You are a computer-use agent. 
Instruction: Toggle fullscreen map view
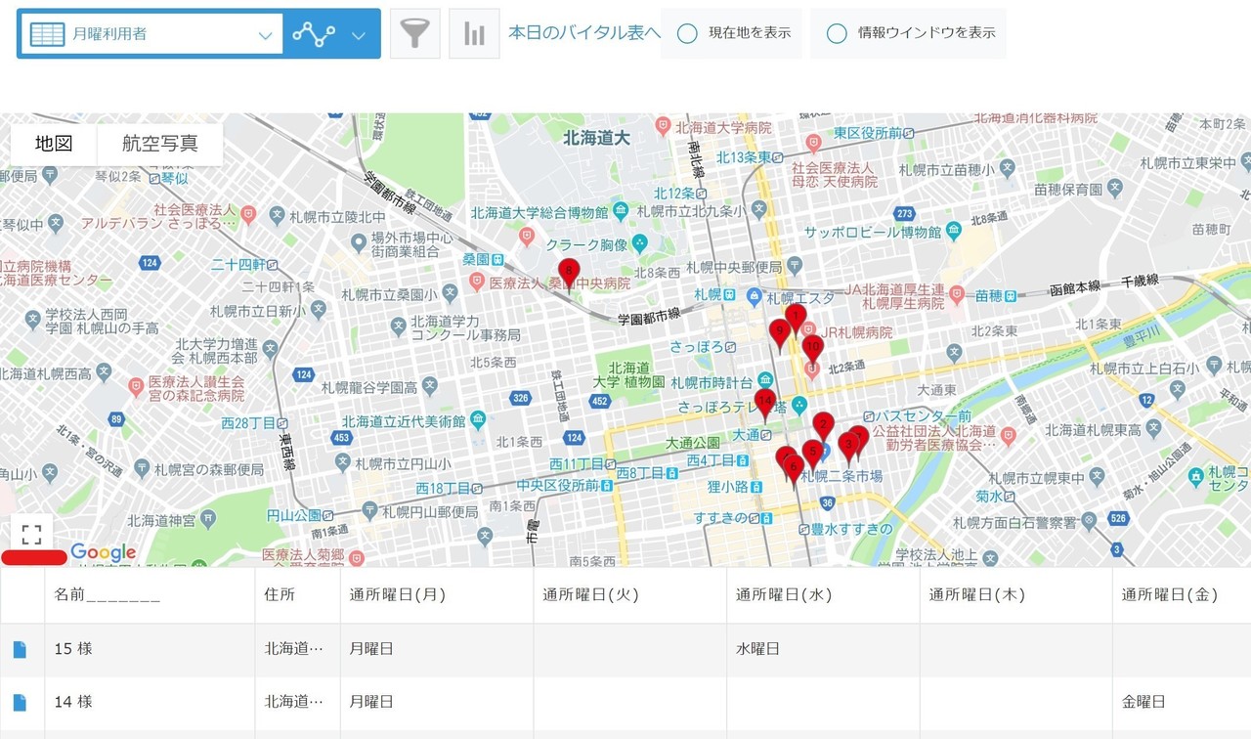pos(31,534)
